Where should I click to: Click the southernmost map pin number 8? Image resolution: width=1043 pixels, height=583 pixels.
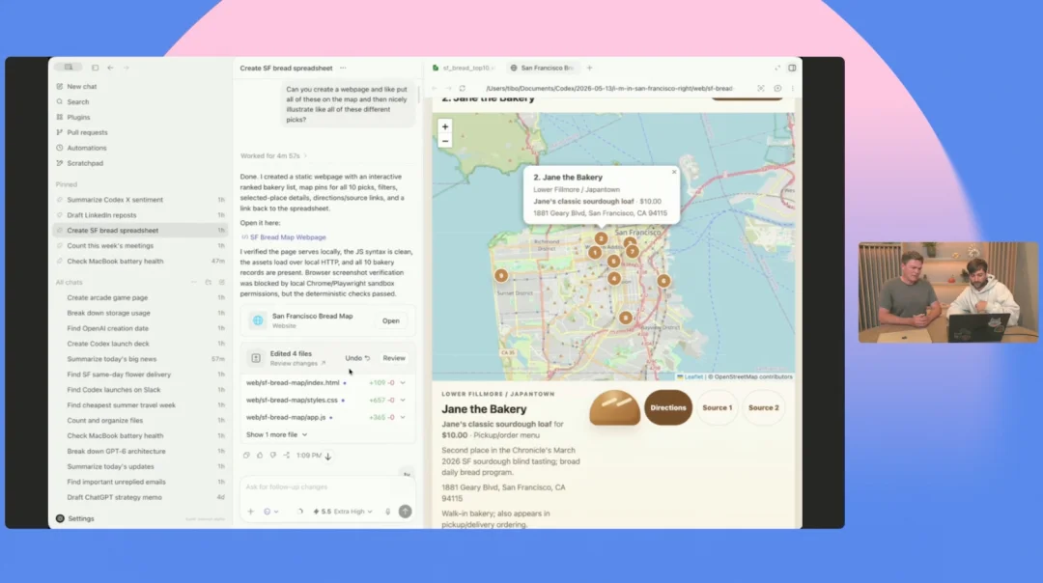[x=625, y=318]
